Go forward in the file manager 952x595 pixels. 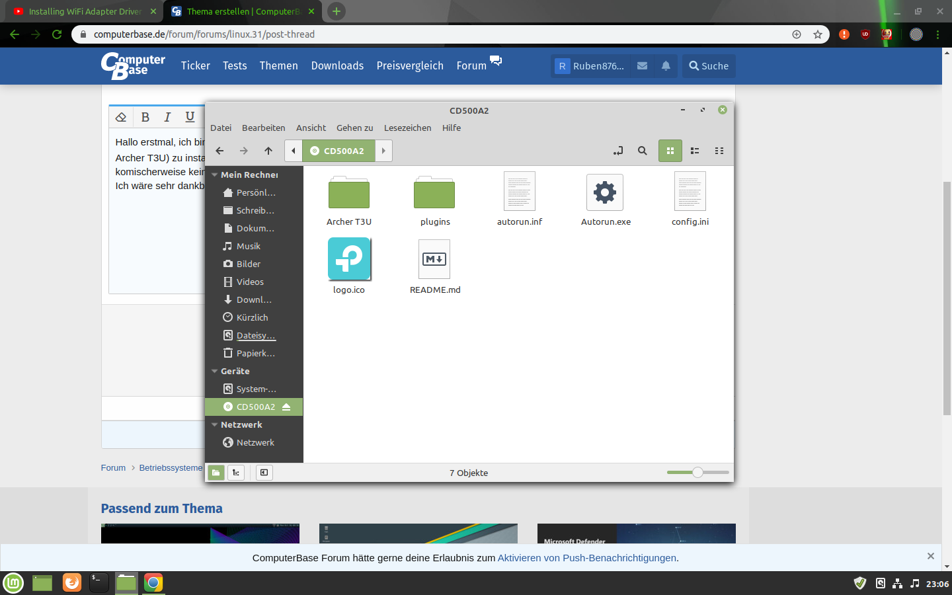pos(244,151)
